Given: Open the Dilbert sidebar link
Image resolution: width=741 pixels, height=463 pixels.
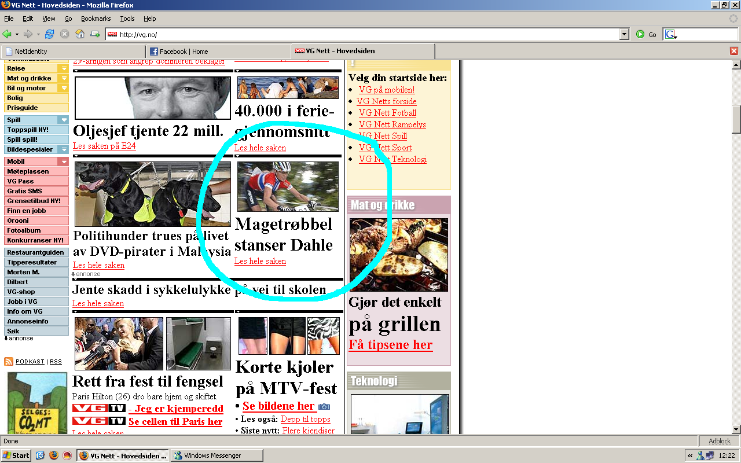Looking at the screenshot, I should pyautogui.click(x=36, y=282).
